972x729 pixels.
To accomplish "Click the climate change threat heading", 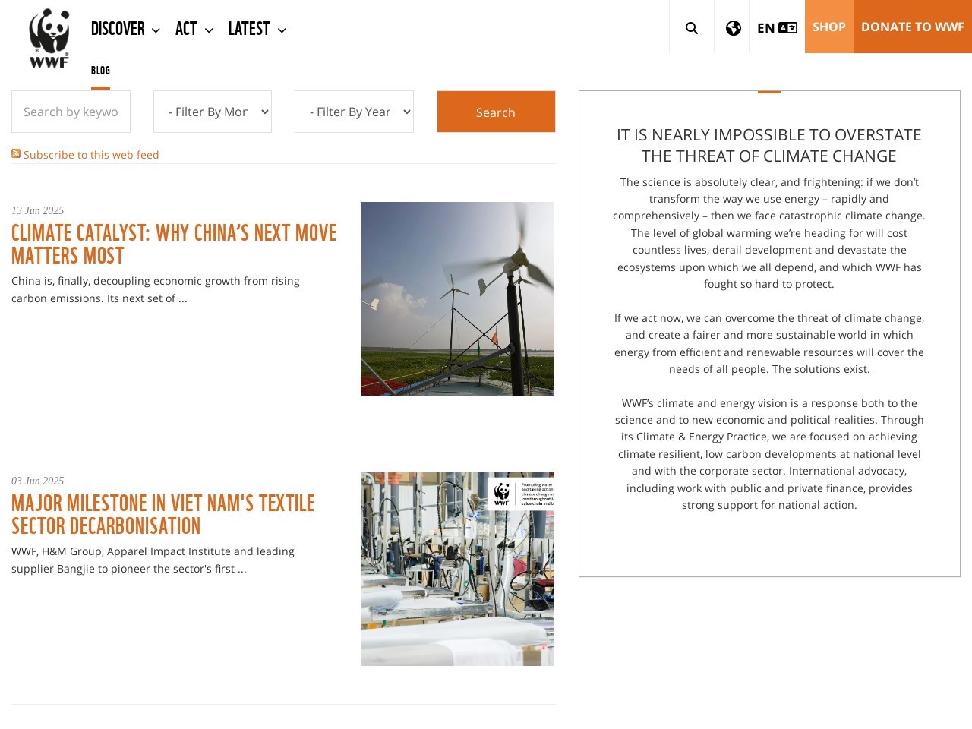I will pos(769,145).
